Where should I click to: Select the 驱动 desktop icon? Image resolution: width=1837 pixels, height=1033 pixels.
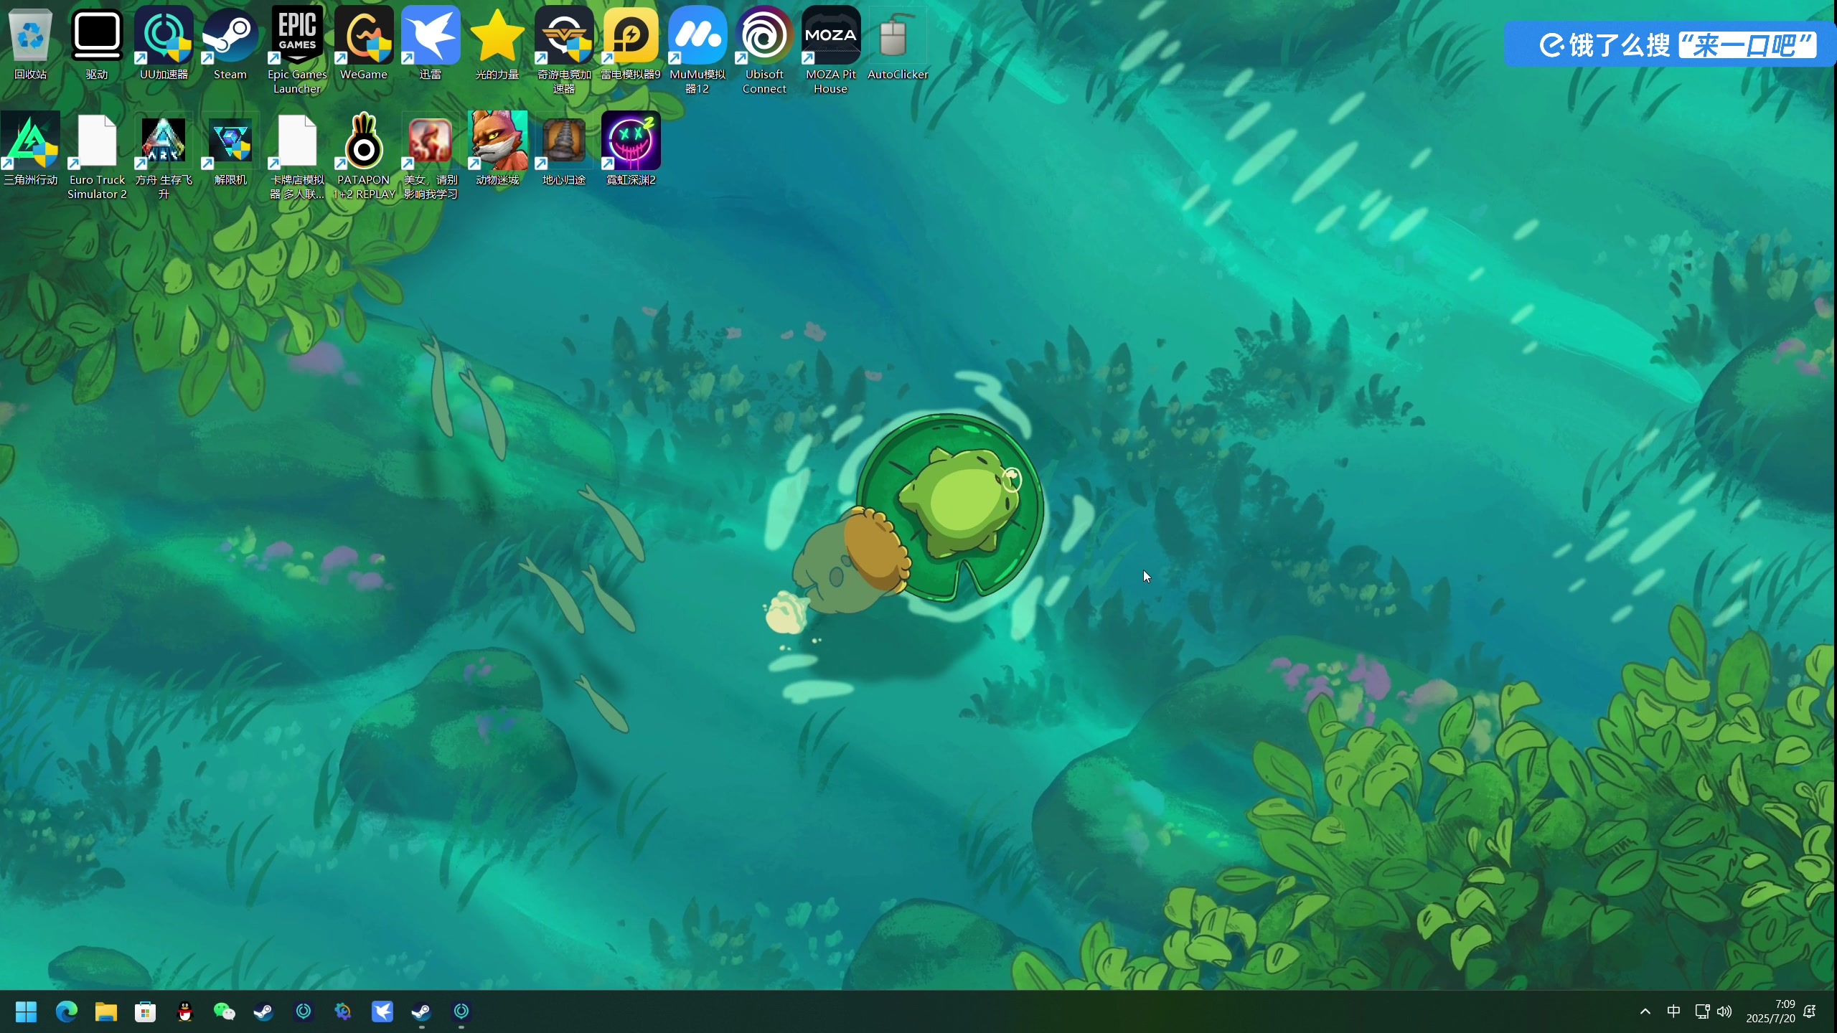97,44
